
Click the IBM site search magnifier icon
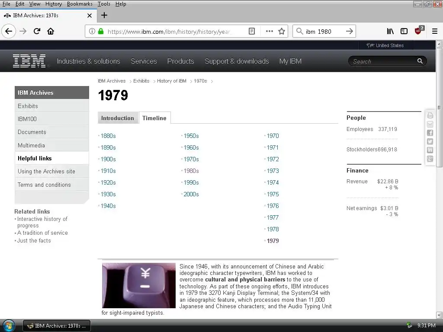pyautogui.click(x=420, y=61)
